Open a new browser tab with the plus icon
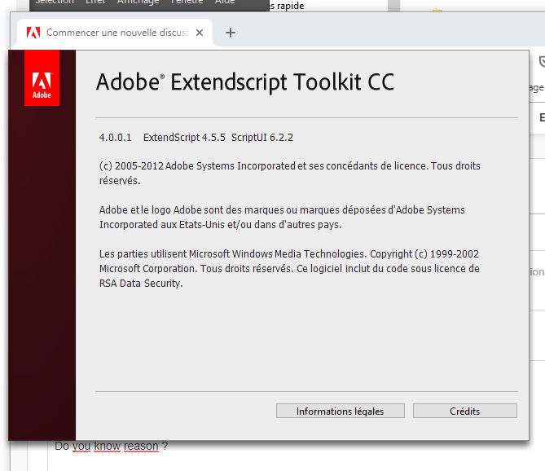The width and height of the screenshot is (545, 471). coord(231,33)
